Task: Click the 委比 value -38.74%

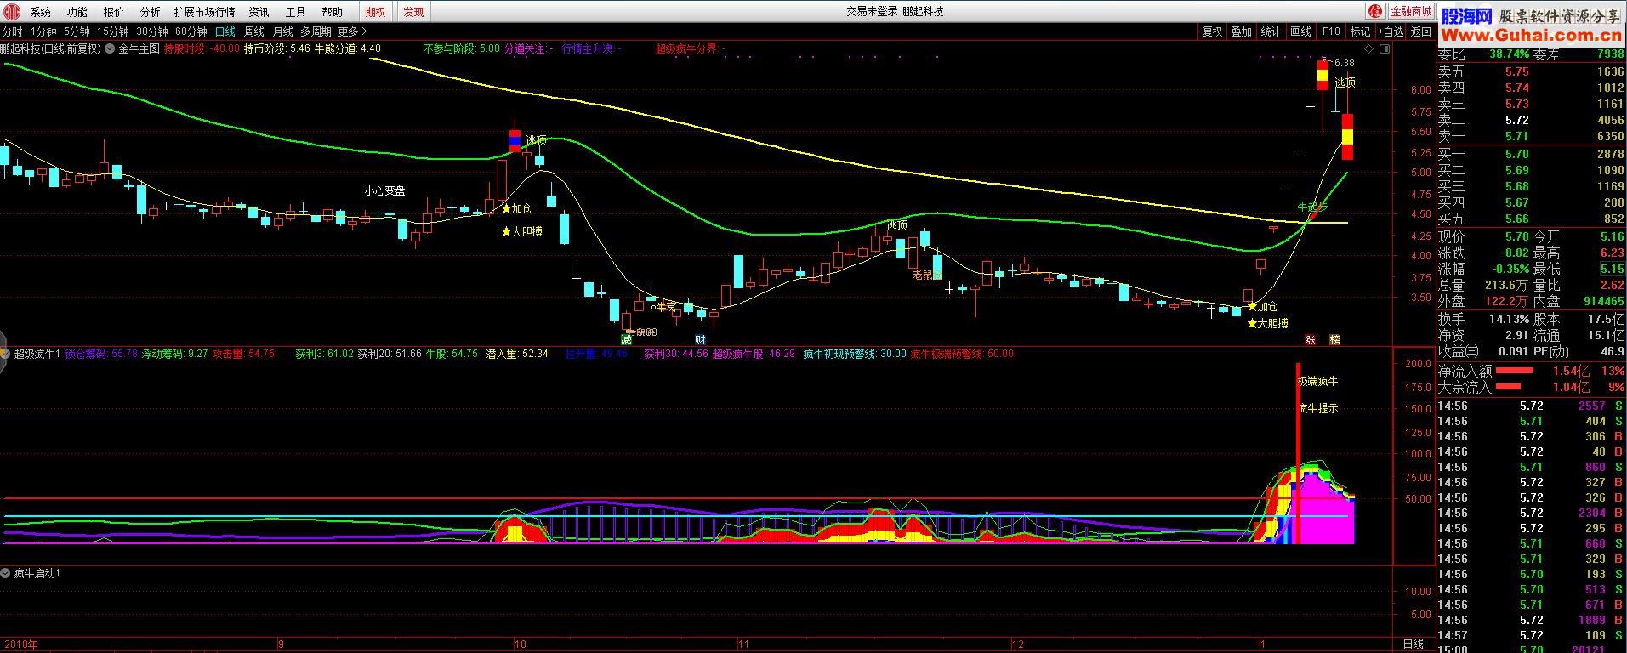Action: 1507,54
